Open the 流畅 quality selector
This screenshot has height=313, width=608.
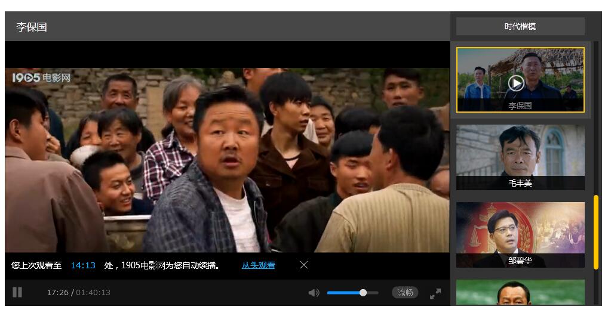pyautogui.click(x=405, y=292)
